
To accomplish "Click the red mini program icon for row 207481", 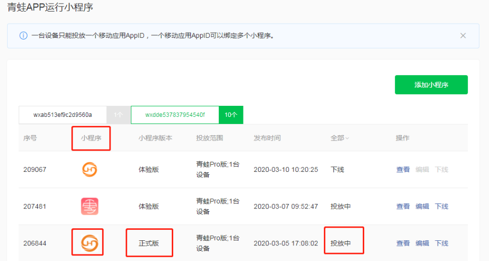I will coord(89,206).
